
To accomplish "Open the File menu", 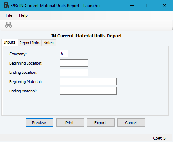I will pos(9,15).
